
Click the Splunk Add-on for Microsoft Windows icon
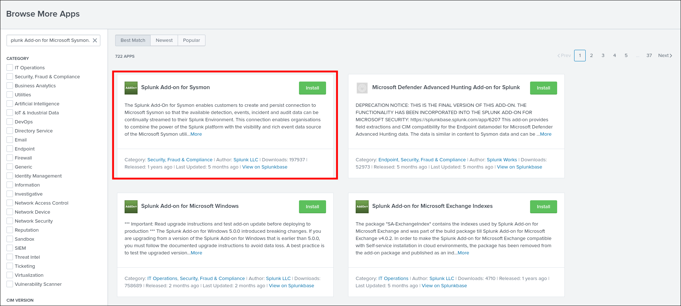(131, 206)
